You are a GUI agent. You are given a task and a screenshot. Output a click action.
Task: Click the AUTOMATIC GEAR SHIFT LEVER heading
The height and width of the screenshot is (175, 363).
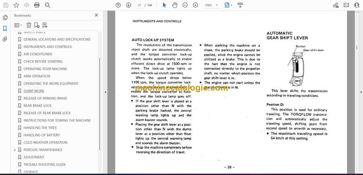(287, 35)
